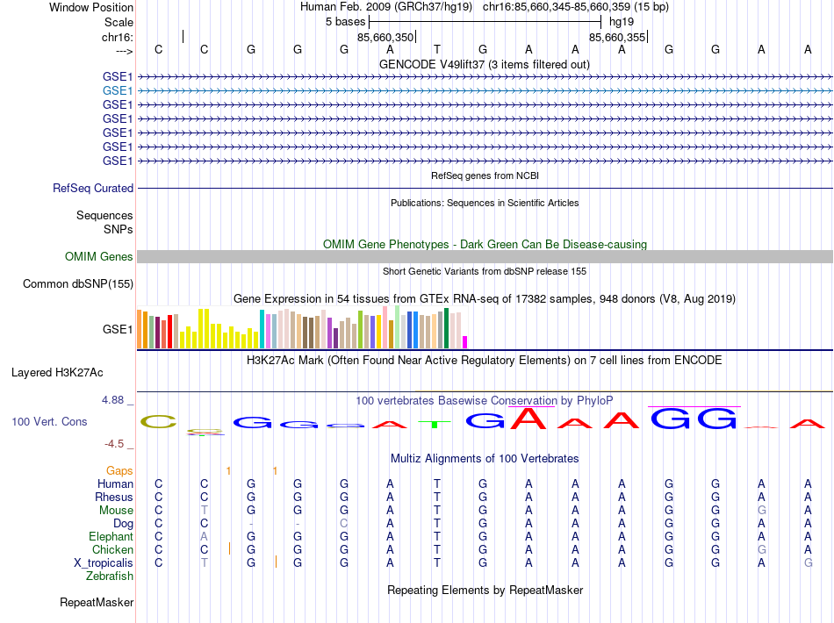Click the '5 bases' scale bar label
The image size is (834, 623).
(346, 22)
